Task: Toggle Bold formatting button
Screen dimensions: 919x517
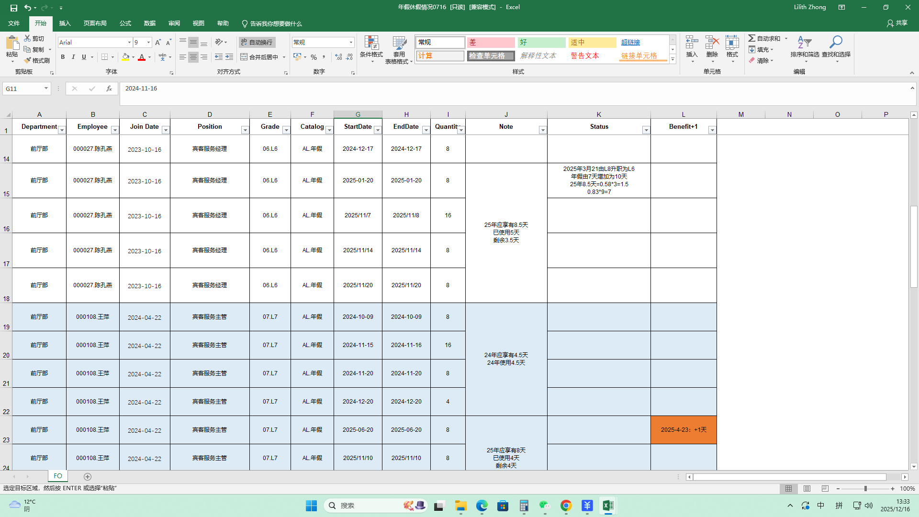Action: pyautogui.click(x=63, y=57)
